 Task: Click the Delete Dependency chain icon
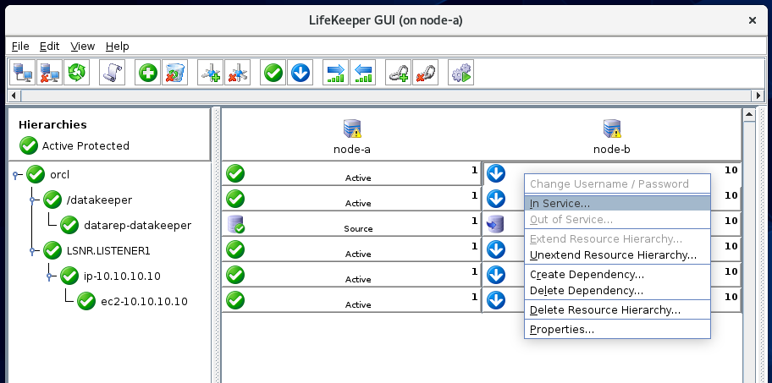click(x=425, y=72)
